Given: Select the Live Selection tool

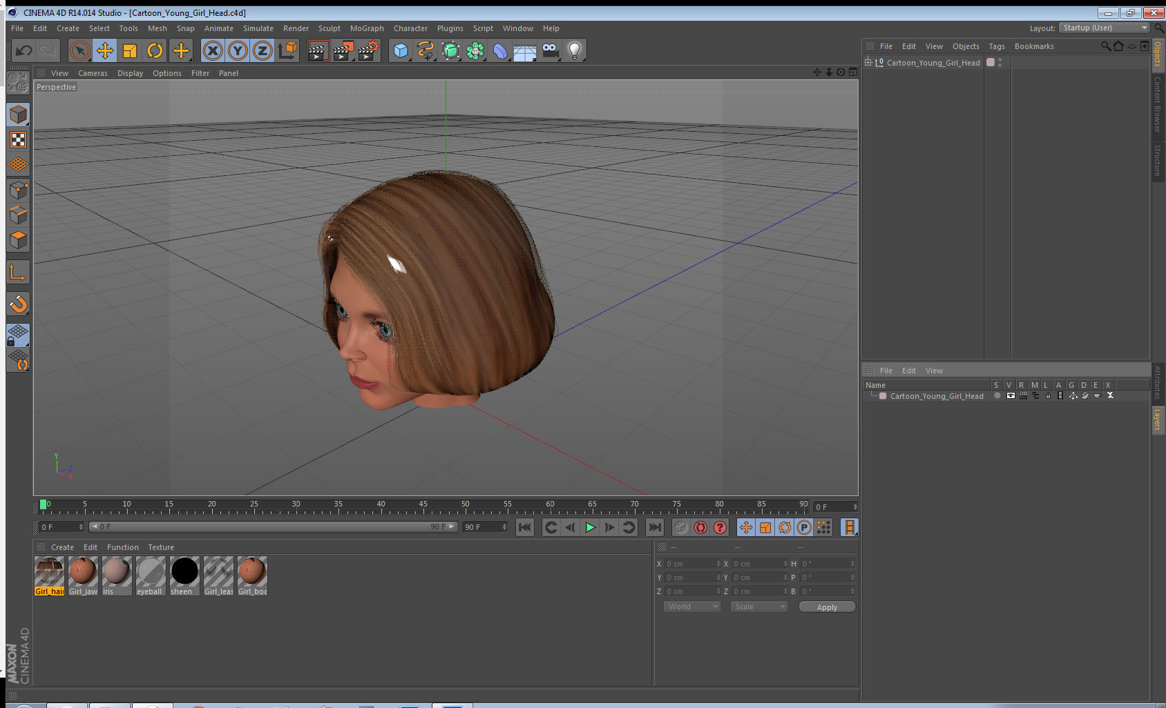Looking at the screenshot, I should tap(80, 50).
